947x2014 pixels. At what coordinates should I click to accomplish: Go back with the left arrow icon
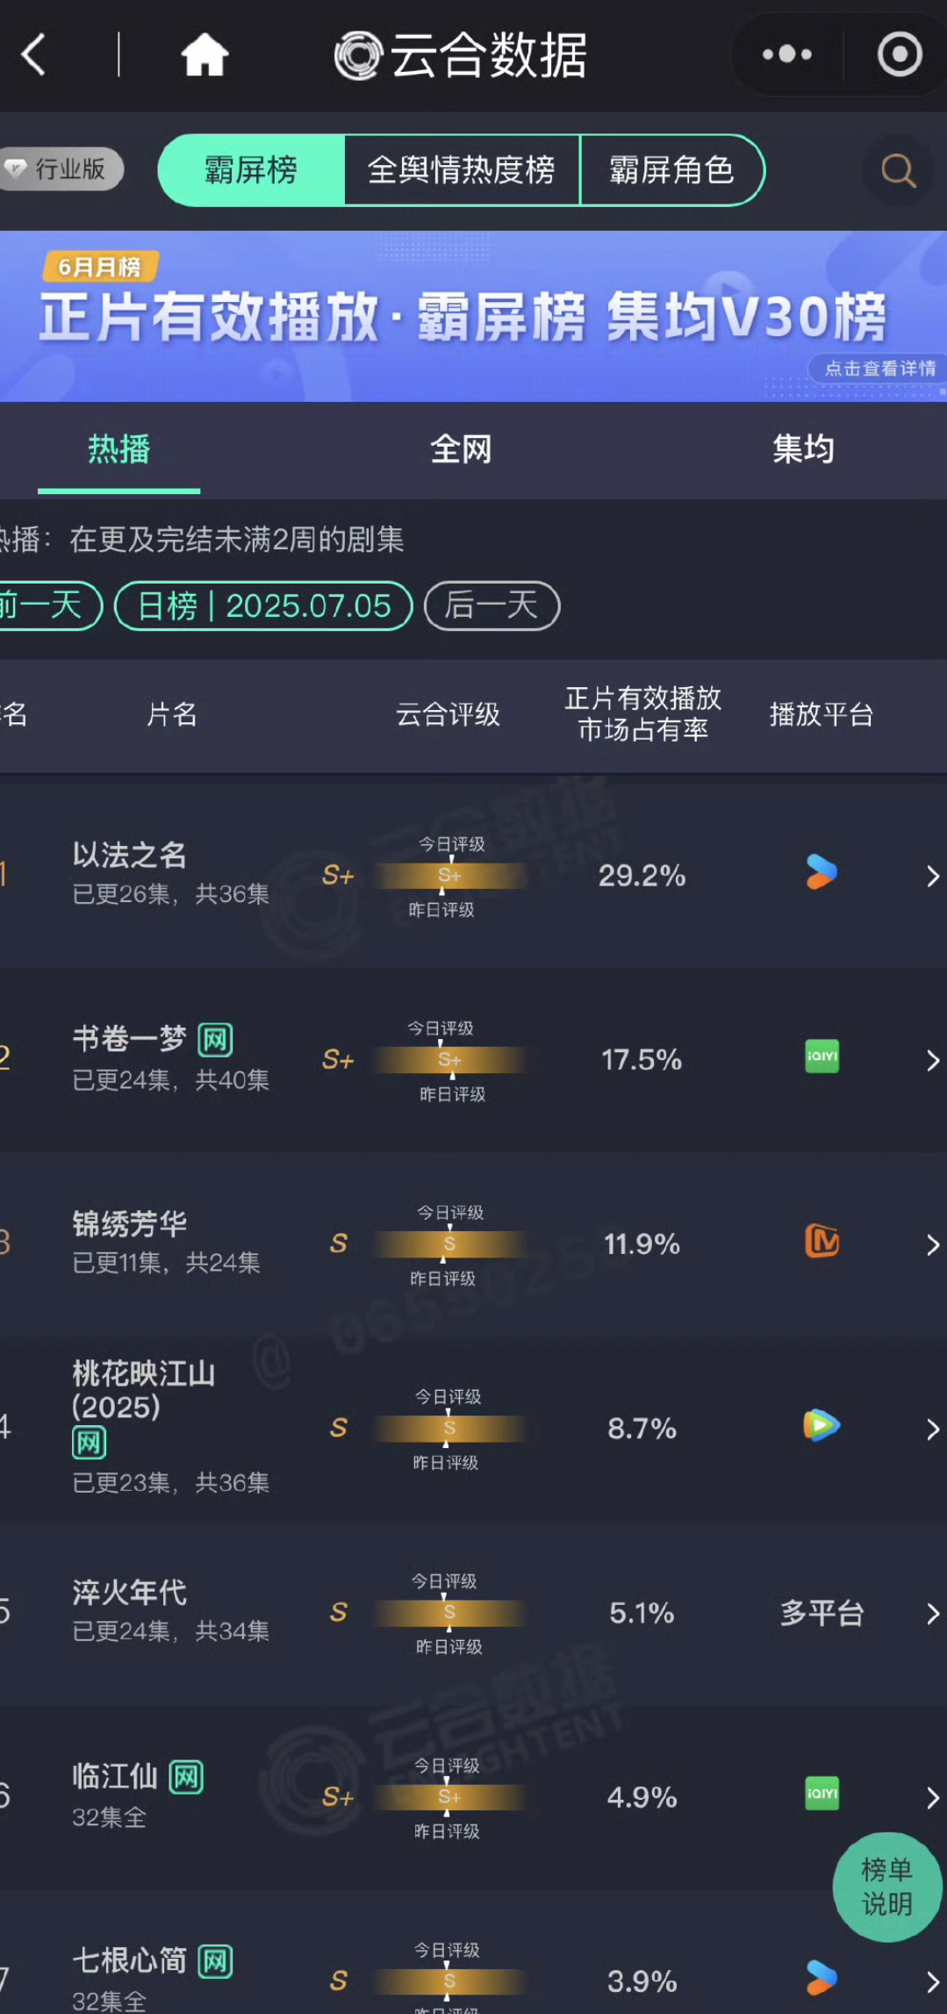click(x=33, y=55)
